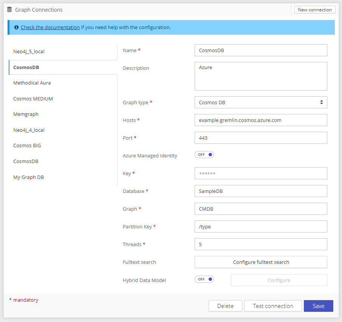The image size is (342, 322).
Task: Click the database icon beside Graph Connections
Action: tap(9, 10)
